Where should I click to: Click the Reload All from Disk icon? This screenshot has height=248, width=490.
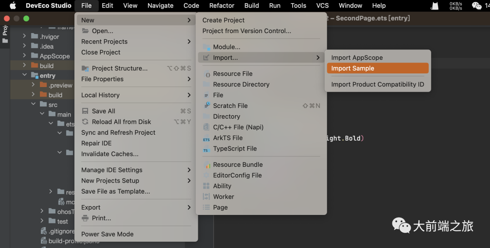85,122
